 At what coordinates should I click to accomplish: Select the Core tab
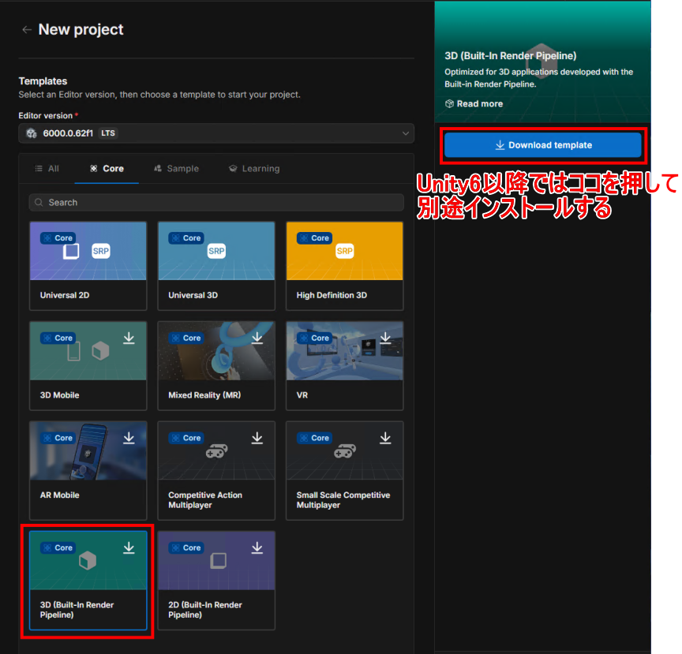click(x=107, y=169)
